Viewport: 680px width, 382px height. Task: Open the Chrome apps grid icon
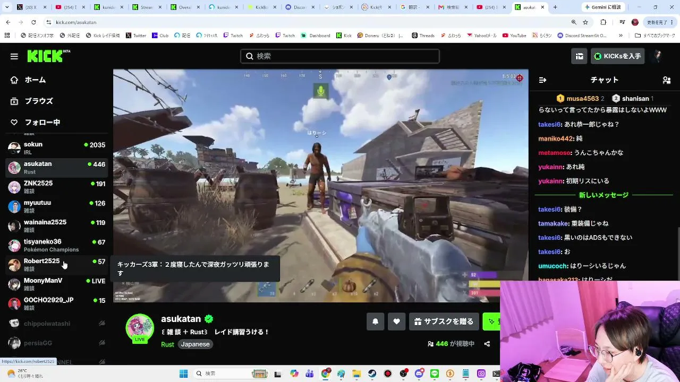point(7,36)
